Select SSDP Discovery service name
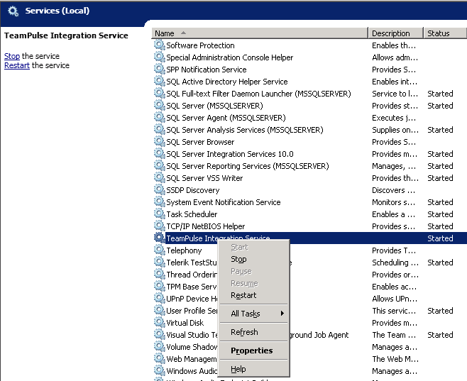The image size is (467, 381). pyautogui.click(x=193, y=190)
